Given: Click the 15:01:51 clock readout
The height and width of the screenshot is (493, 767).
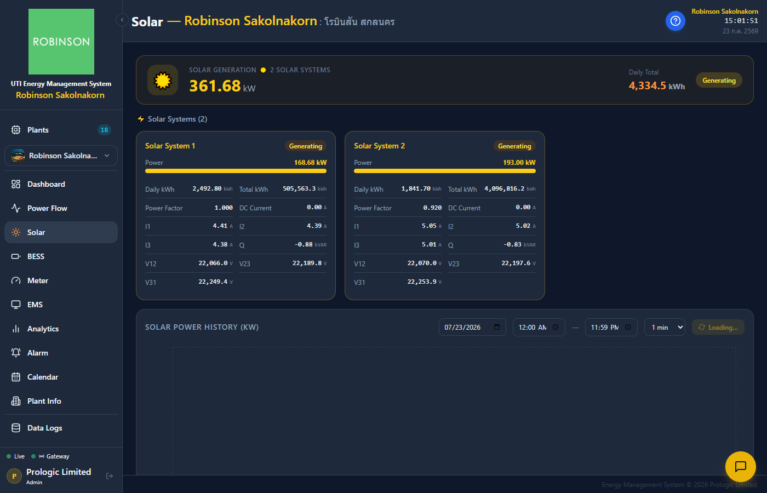Looking at the screenshot, I should pos(741,21).
